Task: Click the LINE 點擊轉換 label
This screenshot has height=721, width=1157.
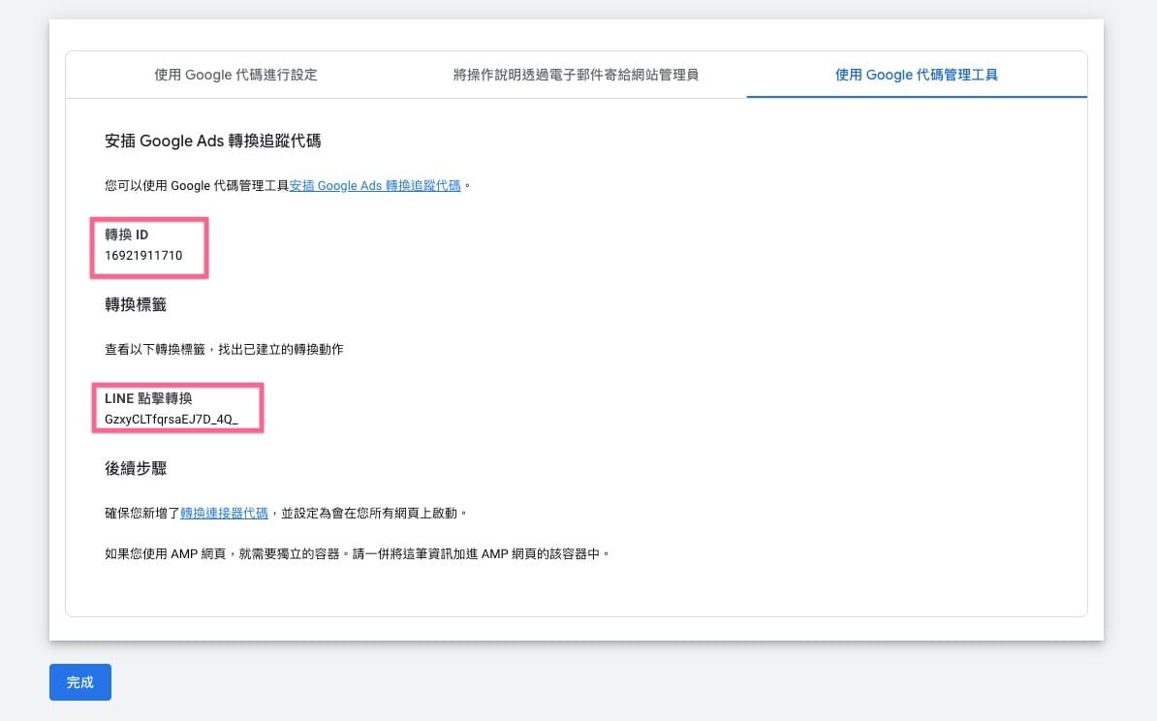Action: tap(148, 398)
